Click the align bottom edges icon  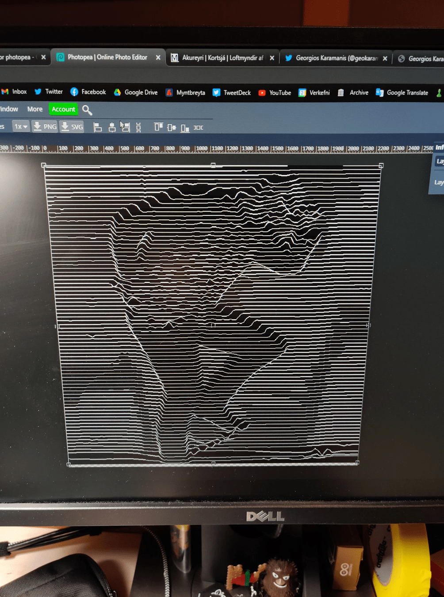[185, 128]
